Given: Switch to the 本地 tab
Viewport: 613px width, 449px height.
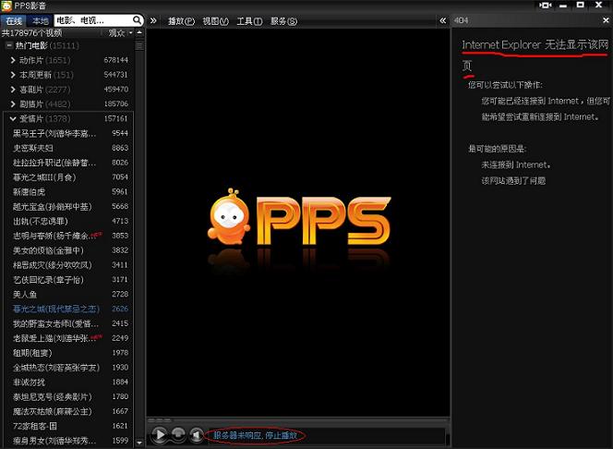Looking at the screenshot, I should point(39,19).
